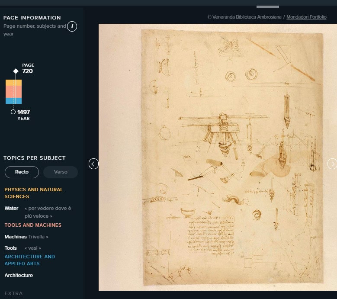Select the Water topic
This screenshot has height=299, width=337.
11,208
